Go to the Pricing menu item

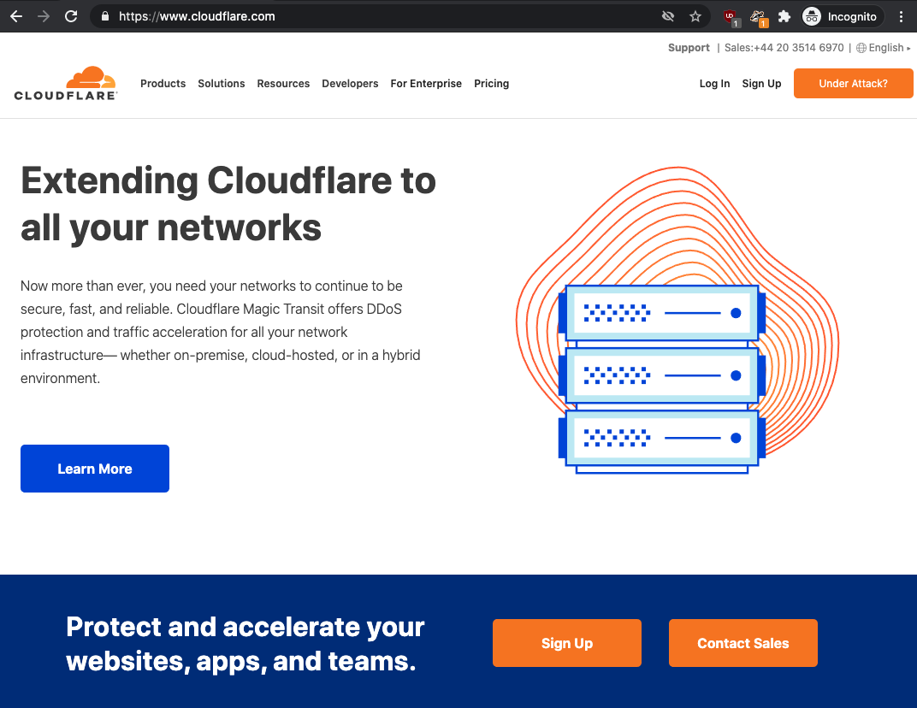click(x=491, y=84)
